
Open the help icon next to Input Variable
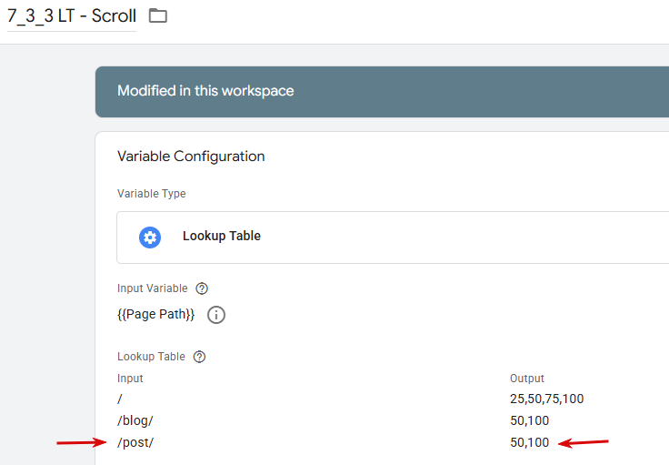coord(202,288)
